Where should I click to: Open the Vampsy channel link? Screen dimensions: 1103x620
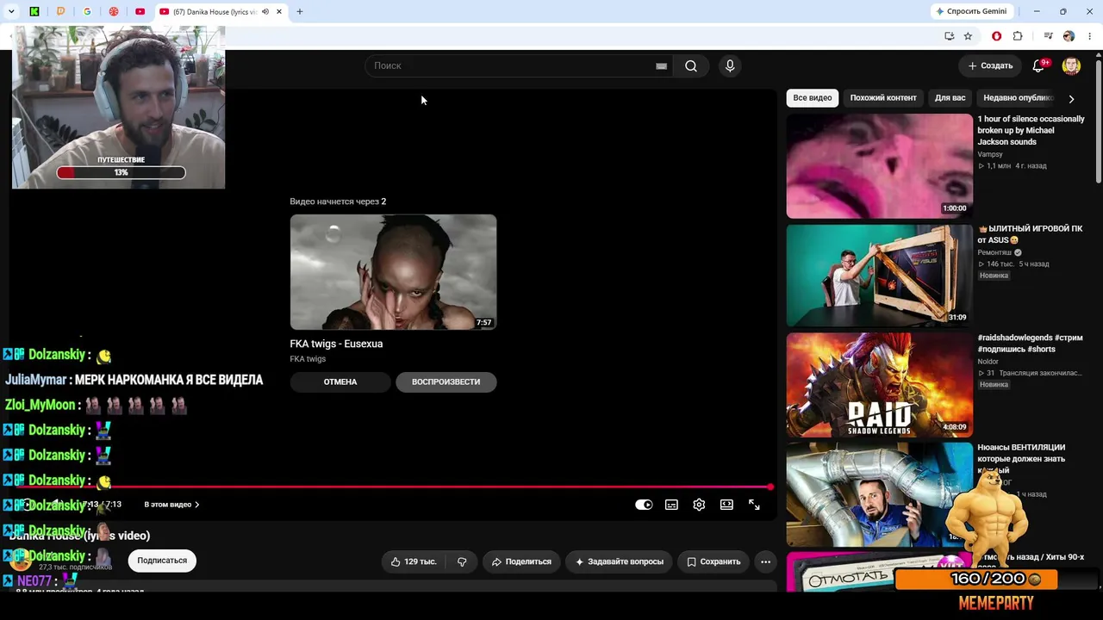point(990,154)
